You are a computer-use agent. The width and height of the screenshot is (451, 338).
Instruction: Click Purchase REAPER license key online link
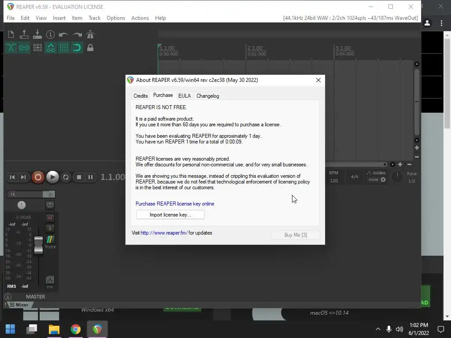(175, 204)
